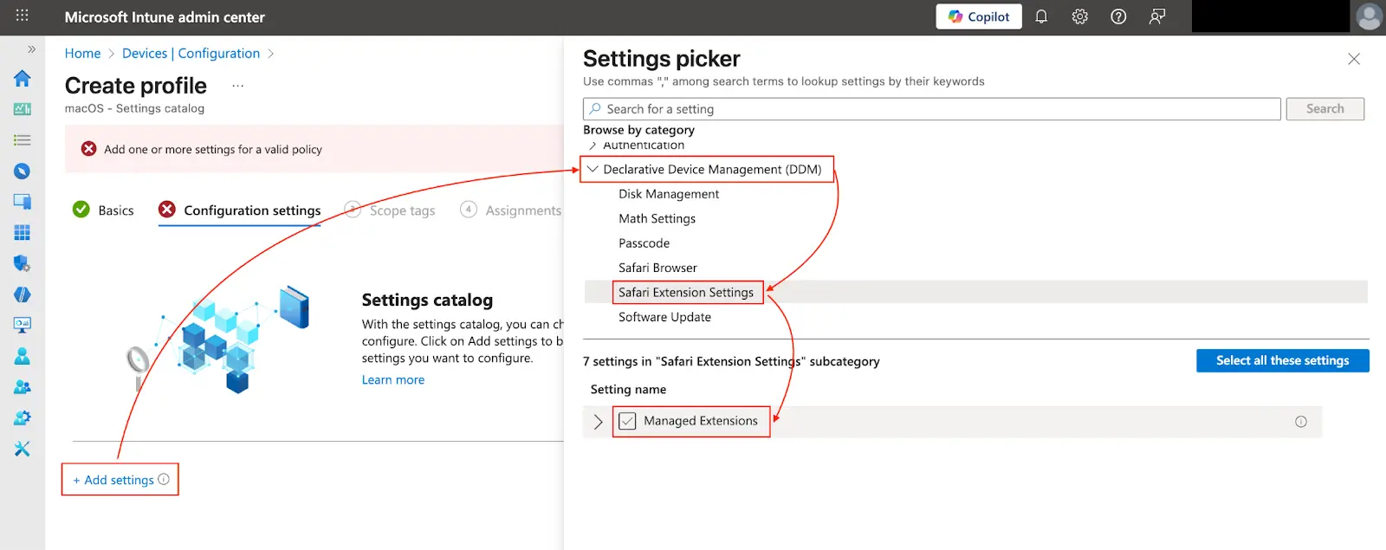Open Copilot
Screen dimensions: 1386x550
[x=979, y=16]
